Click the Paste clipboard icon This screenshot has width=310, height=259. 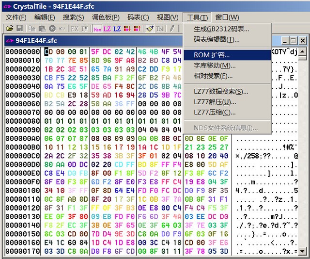pos(42,29)
